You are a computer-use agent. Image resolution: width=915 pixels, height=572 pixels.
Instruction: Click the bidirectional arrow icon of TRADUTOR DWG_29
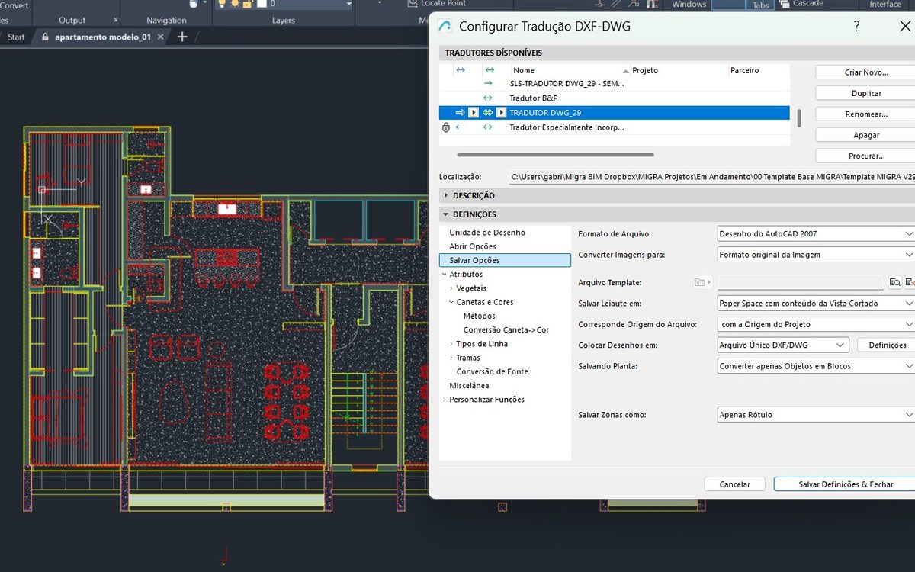pyautogui.click(x=488, y=113)
